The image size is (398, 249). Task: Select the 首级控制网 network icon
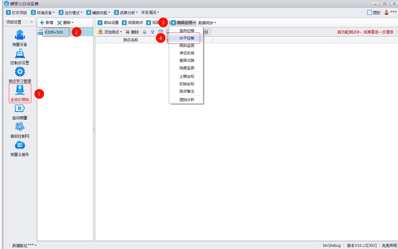pyautogui.click(x=20, y=127)
